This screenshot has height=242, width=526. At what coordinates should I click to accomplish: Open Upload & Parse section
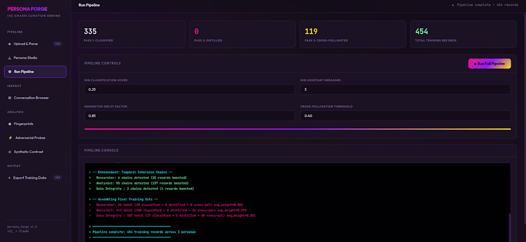click(35, 44)
